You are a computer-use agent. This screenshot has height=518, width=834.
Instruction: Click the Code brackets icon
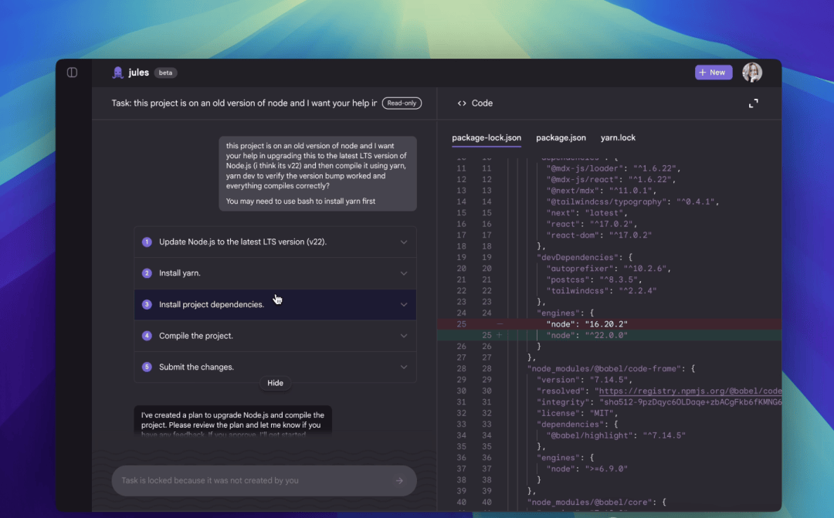coord(462,103)
